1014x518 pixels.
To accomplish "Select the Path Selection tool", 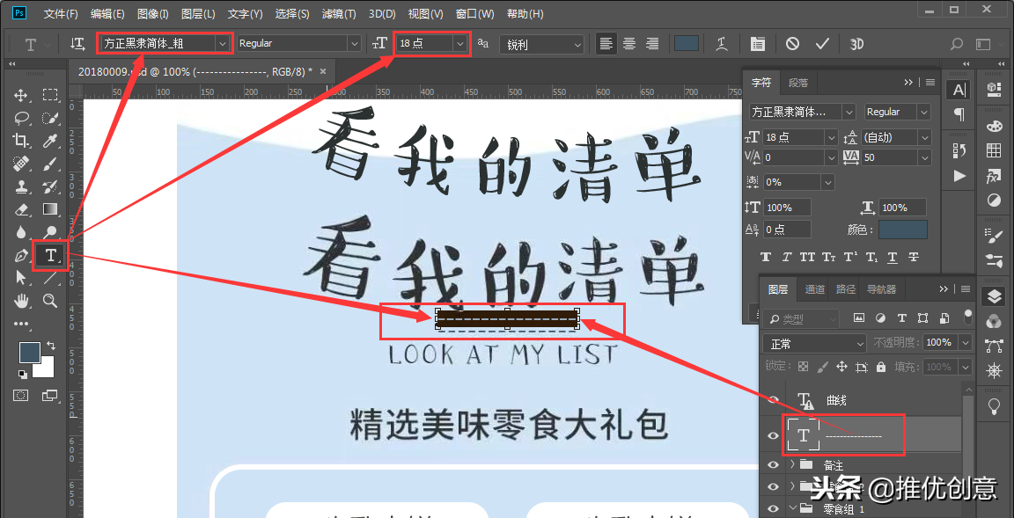I will 21,278.
